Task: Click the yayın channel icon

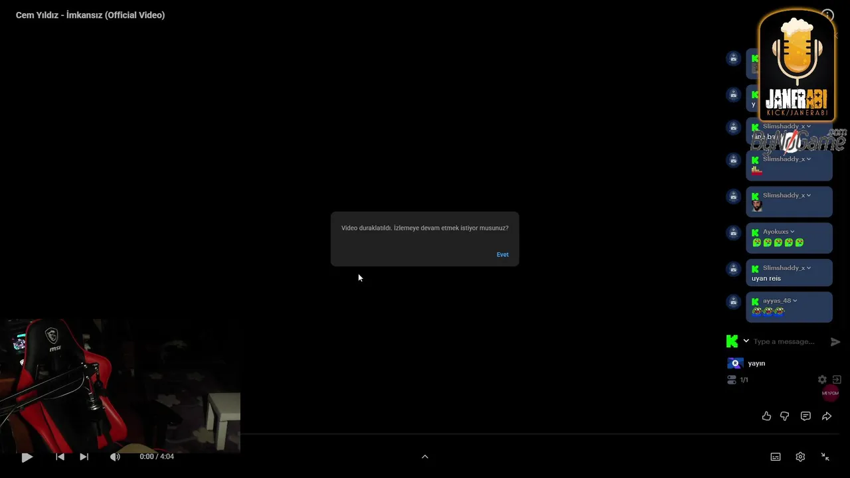Action: tap(735, 363)
